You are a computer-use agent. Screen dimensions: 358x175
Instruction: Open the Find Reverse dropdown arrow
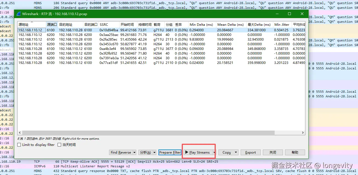click(134, 153)
